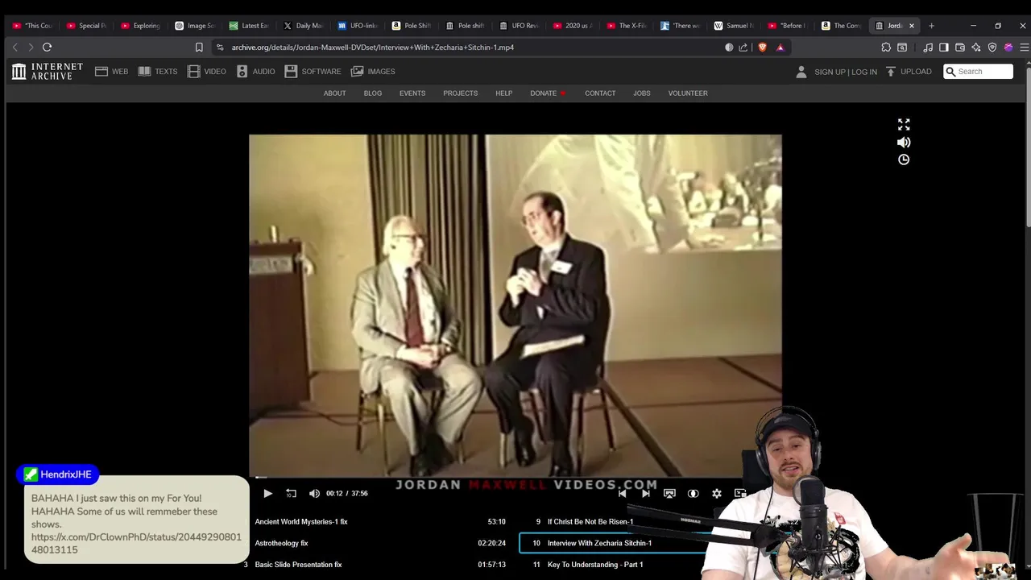Open the ABOUT page link
1031x580 pixels.
(x=334, y=93)
